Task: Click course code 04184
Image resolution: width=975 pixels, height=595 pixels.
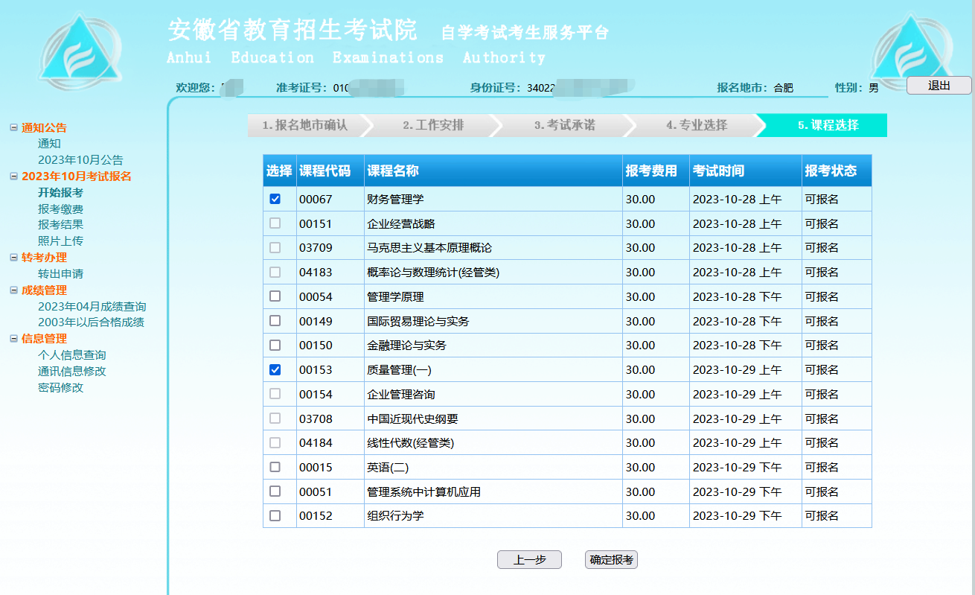Action: (316, 443)
